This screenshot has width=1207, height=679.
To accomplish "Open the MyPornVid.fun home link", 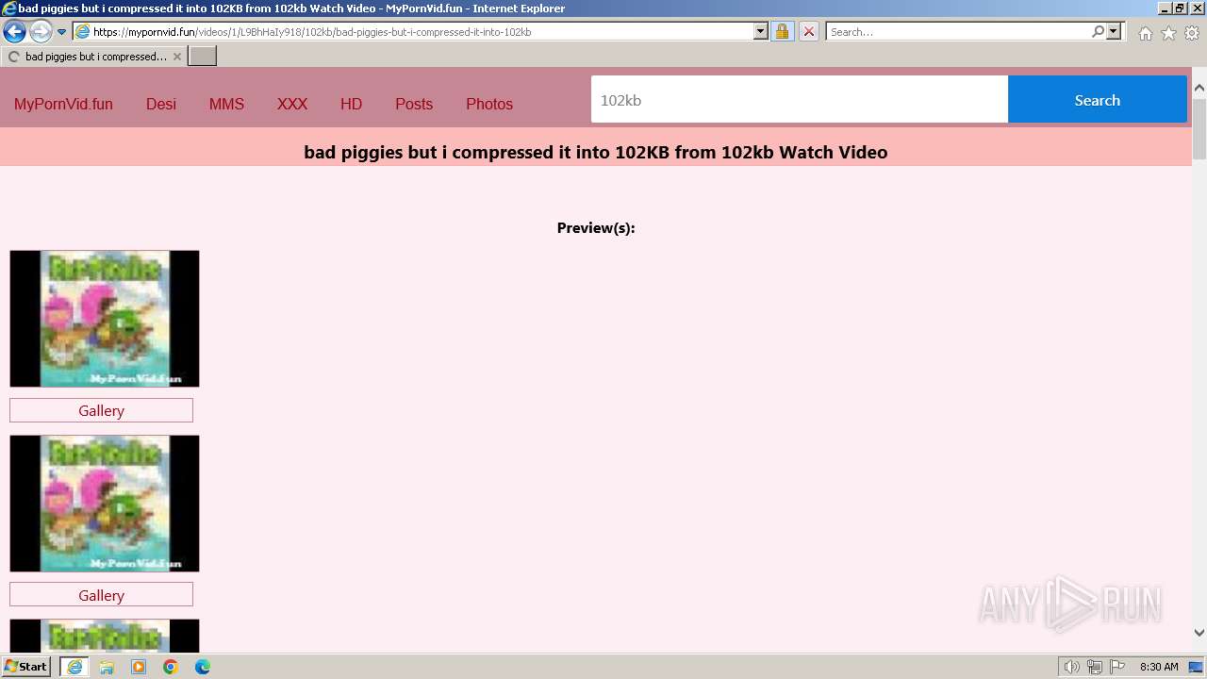I will click(x=63, y=104).
